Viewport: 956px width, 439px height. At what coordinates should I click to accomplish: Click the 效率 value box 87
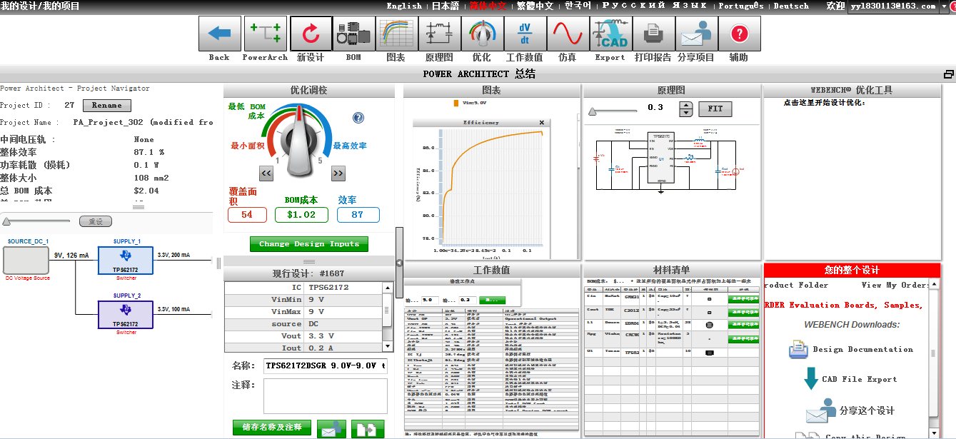358,215
